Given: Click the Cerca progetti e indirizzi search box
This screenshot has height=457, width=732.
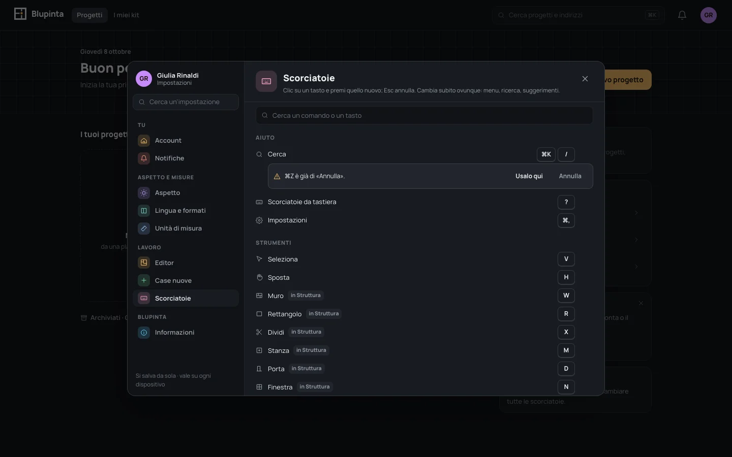Looking at the screenshot, I should [578, 15].
